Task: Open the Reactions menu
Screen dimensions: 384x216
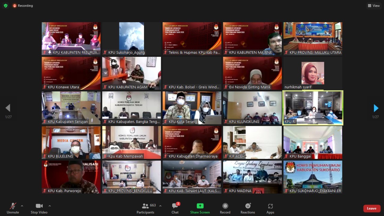Action: [x=248, y=208]
